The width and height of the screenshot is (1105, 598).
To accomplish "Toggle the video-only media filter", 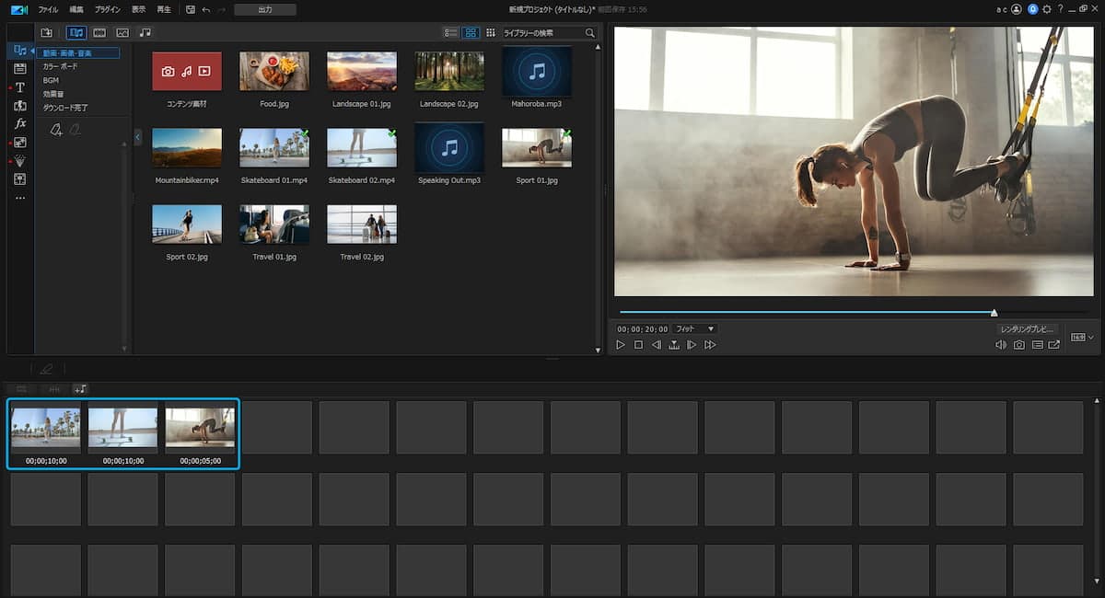I will (x=99, y=32).
